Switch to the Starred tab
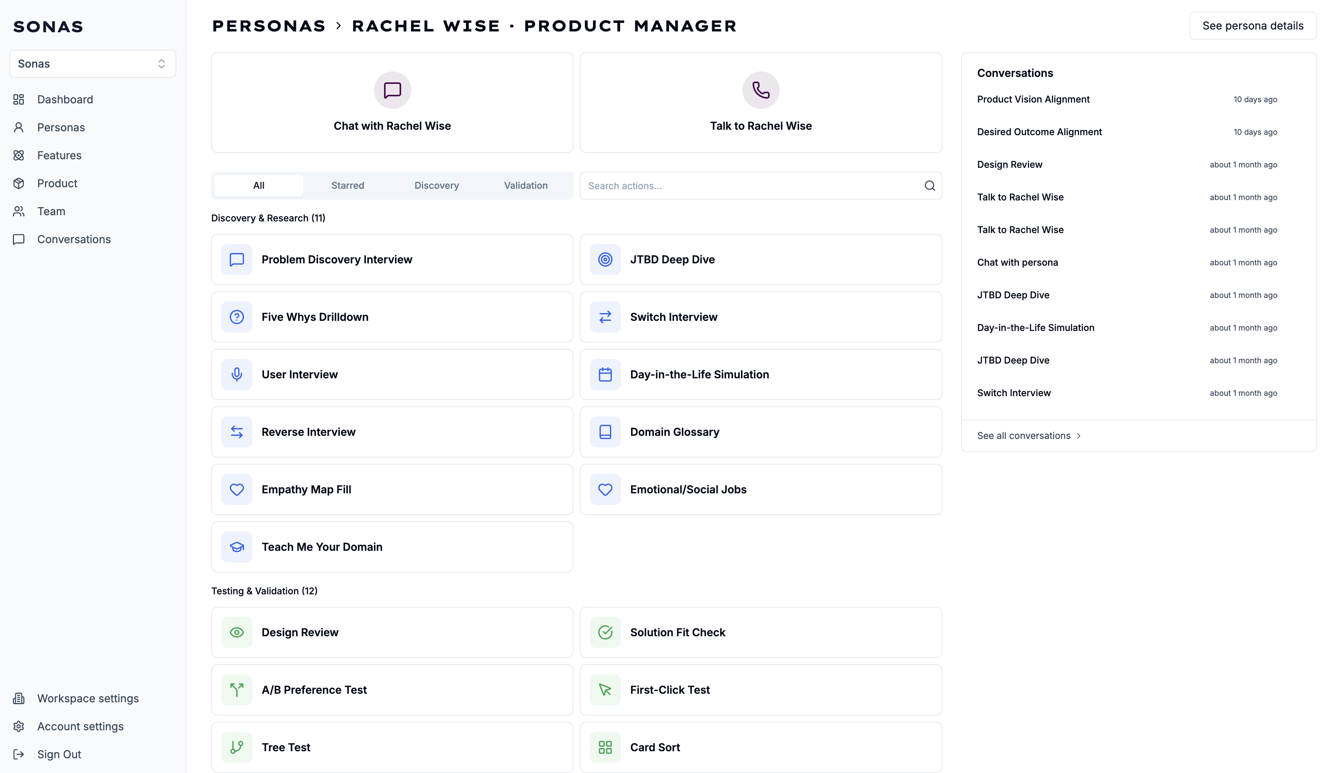The height and width of the screenshot is (773, 1342). tap(348, 186)
